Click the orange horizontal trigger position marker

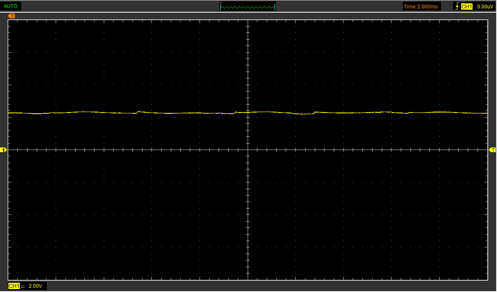pyautogui.click(x=11, y=16)
